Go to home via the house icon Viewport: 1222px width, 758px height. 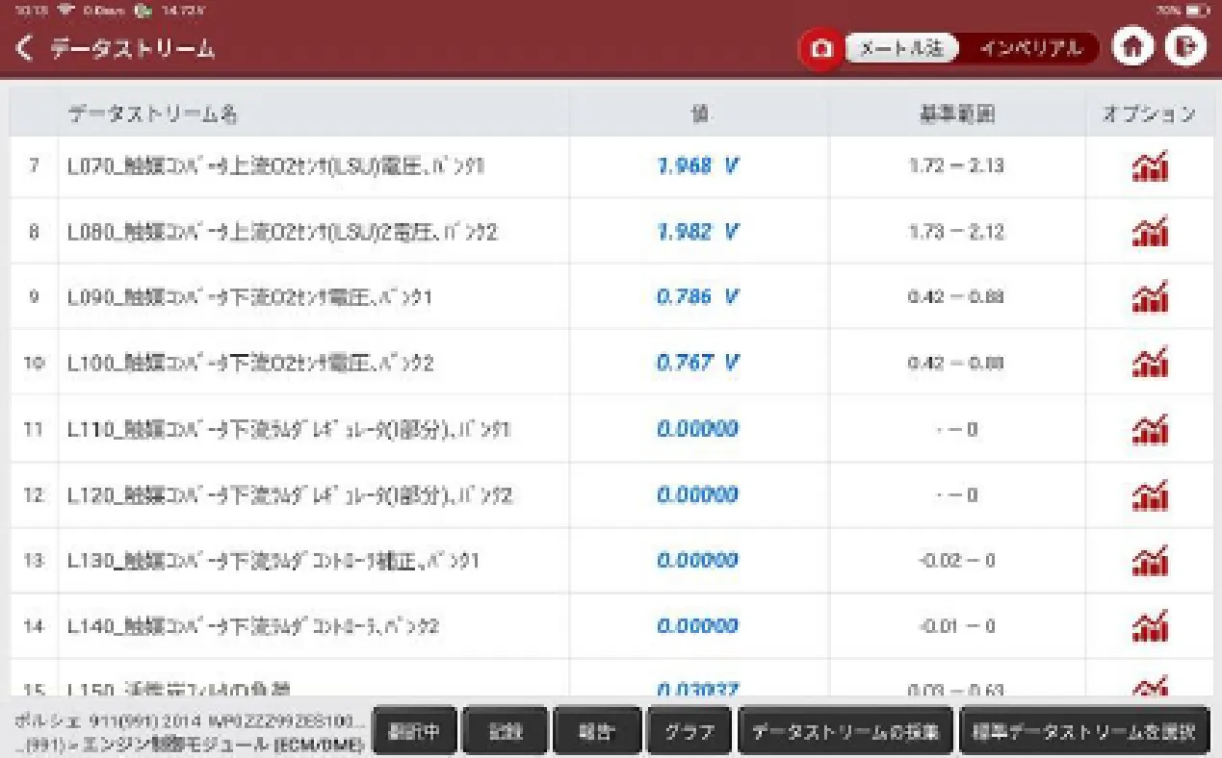click(x=1132, y=49)
